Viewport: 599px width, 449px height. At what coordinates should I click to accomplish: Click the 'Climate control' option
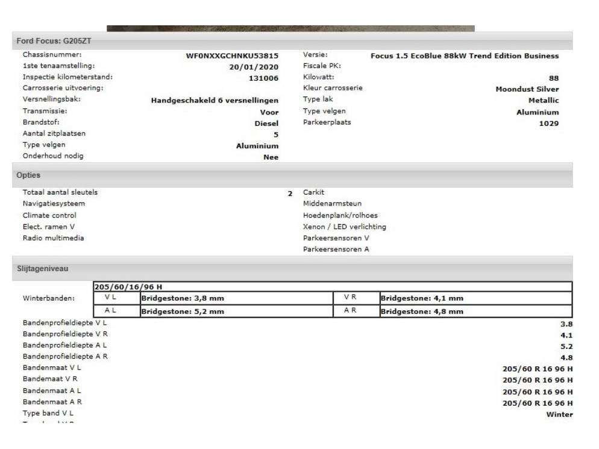click(49, 216)
